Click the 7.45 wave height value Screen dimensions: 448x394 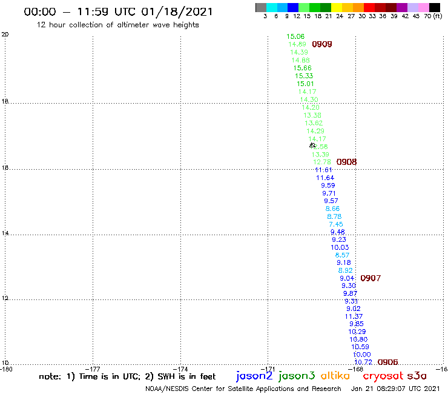point(336,224)
